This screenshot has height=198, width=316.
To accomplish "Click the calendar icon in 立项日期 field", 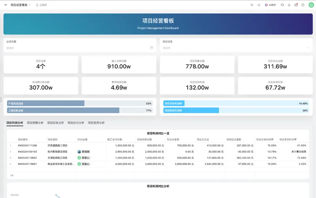I will tap(151, 48).
